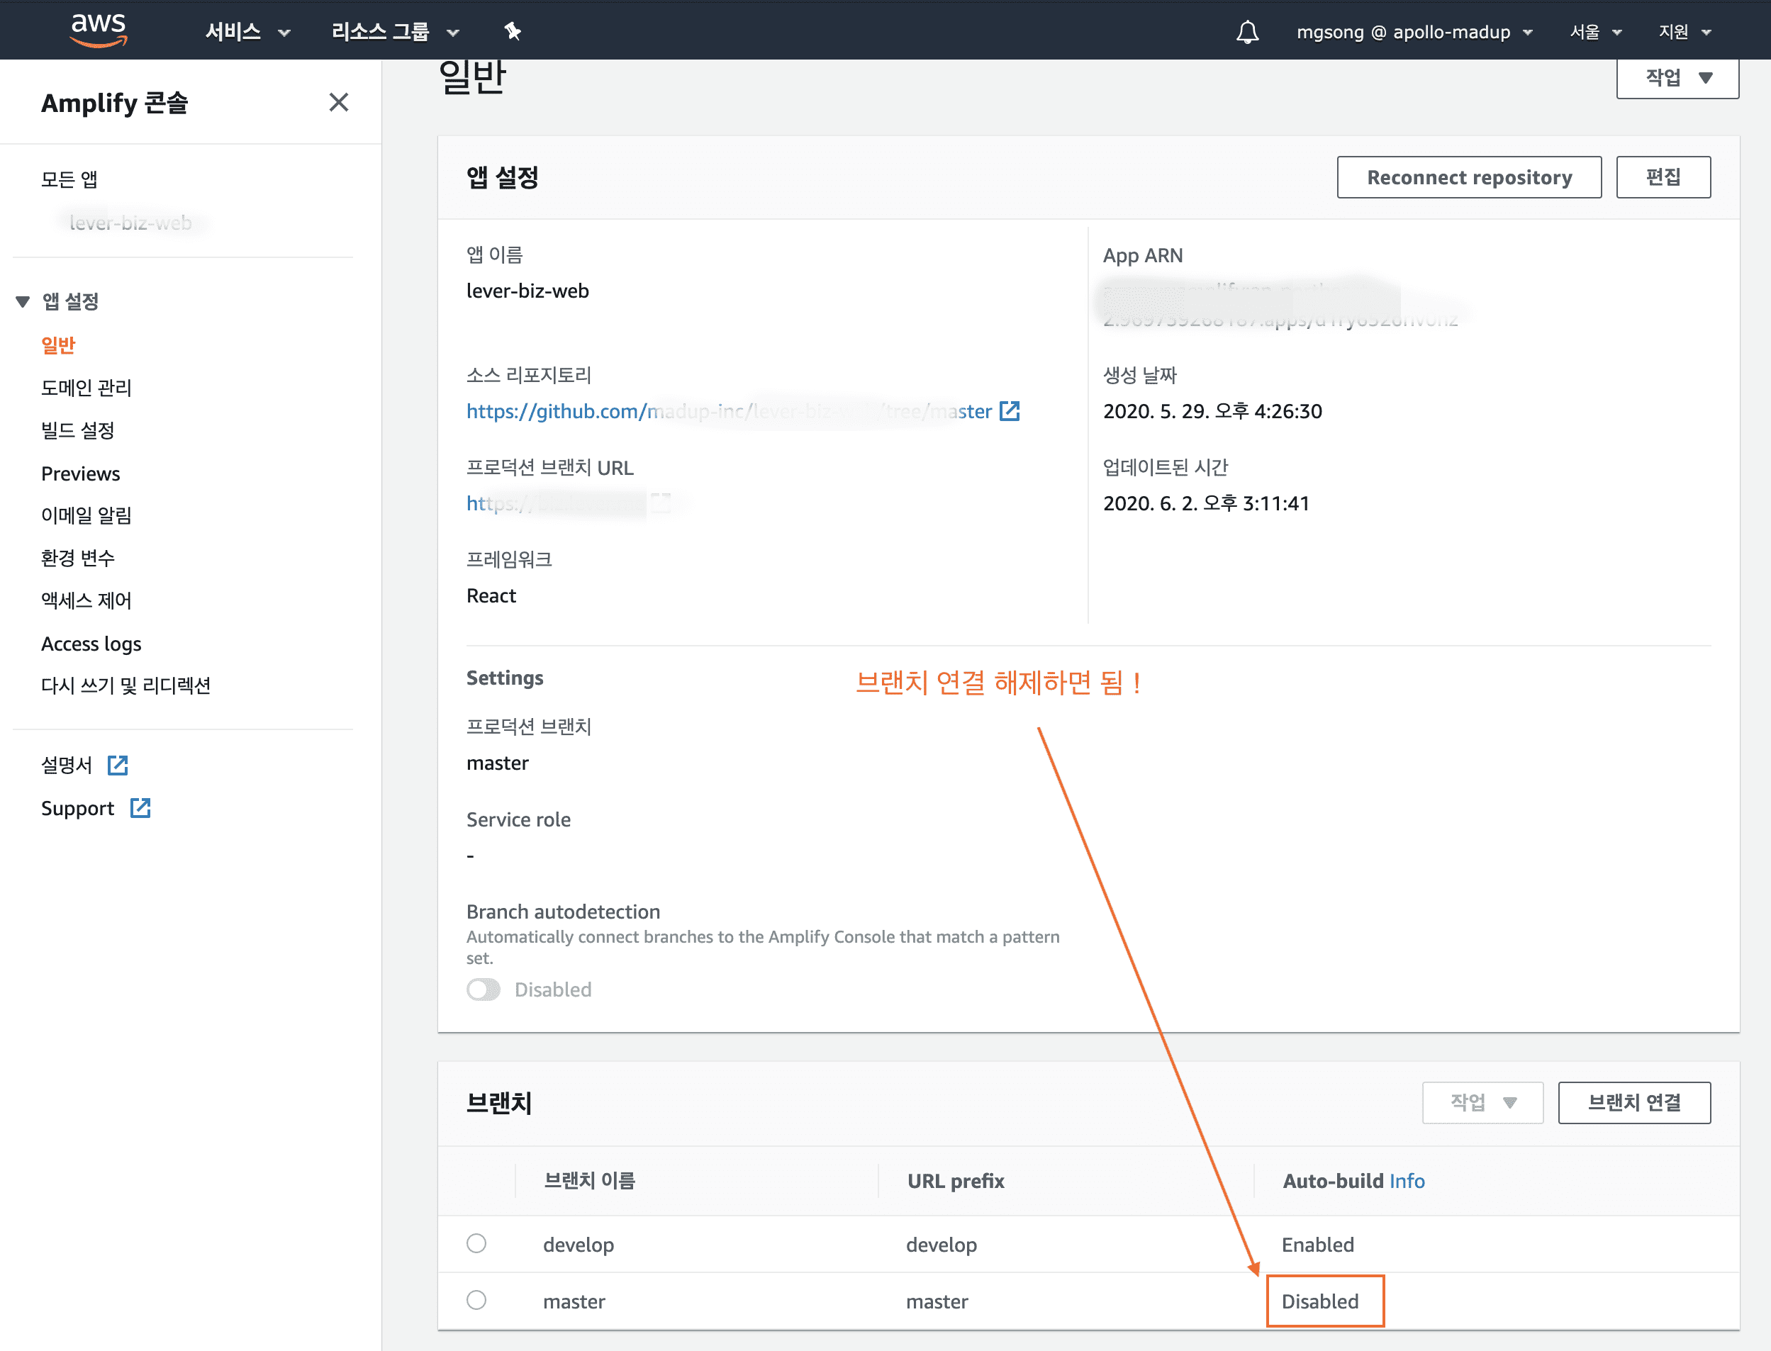Open external link icon beside source repository

click(1010, 411)
